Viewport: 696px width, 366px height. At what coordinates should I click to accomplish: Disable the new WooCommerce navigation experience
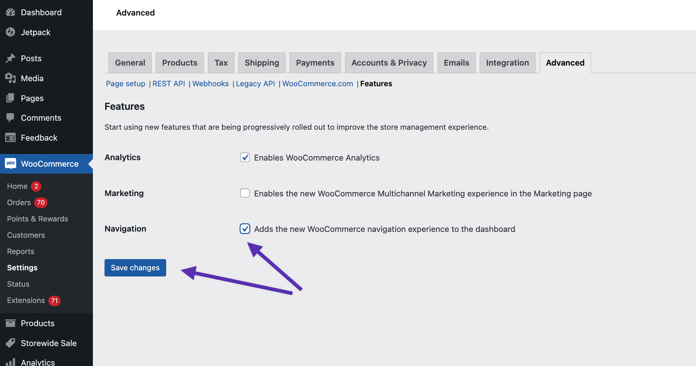click(245, 229)
